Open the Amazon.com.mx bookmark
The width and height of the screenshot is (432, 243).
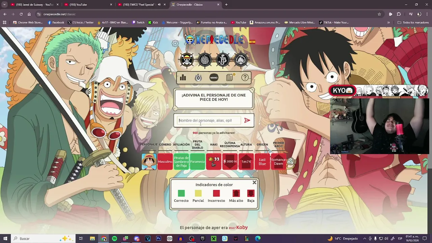pos(265,23)
